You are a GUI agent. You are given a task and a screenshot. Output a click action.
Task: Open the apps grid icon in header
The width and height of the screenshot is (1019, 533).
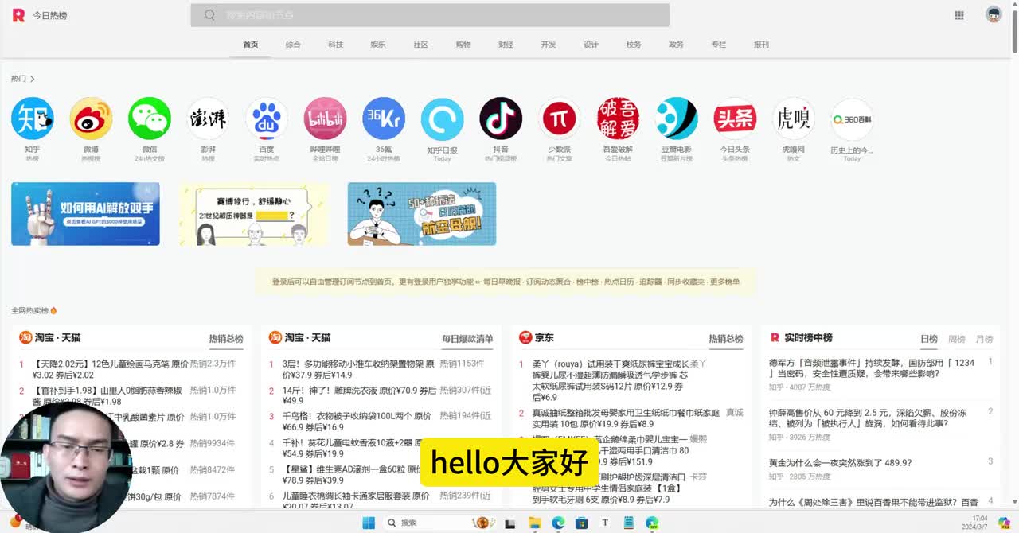point(959,15)
